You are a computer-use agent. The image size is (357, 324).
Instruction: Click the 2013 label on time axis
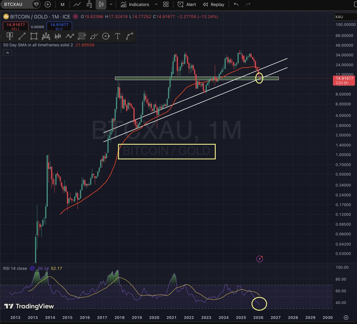coord(33,317)
